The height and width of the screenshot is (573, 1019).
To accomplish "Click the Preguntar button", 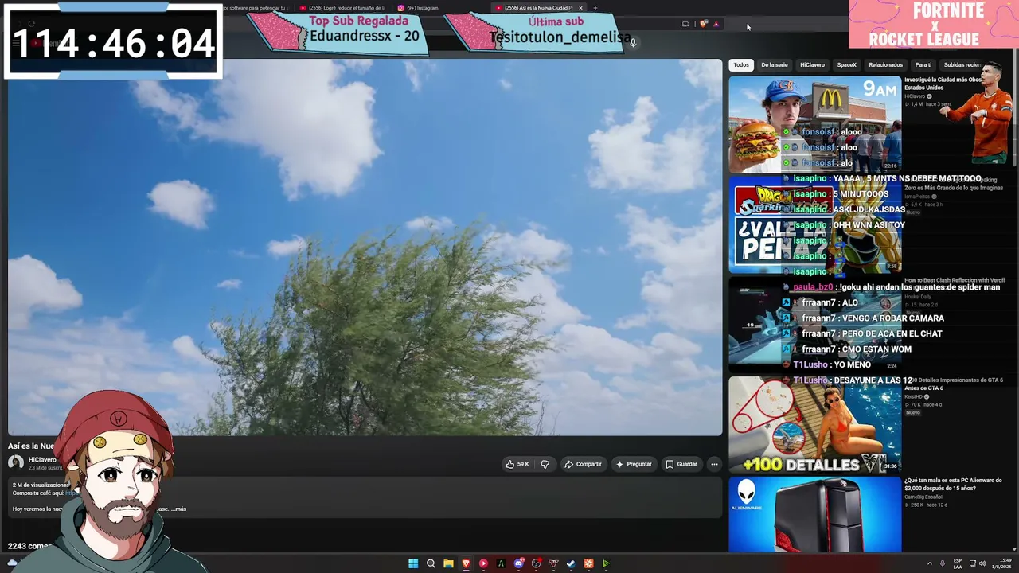I will pos(634,464).
